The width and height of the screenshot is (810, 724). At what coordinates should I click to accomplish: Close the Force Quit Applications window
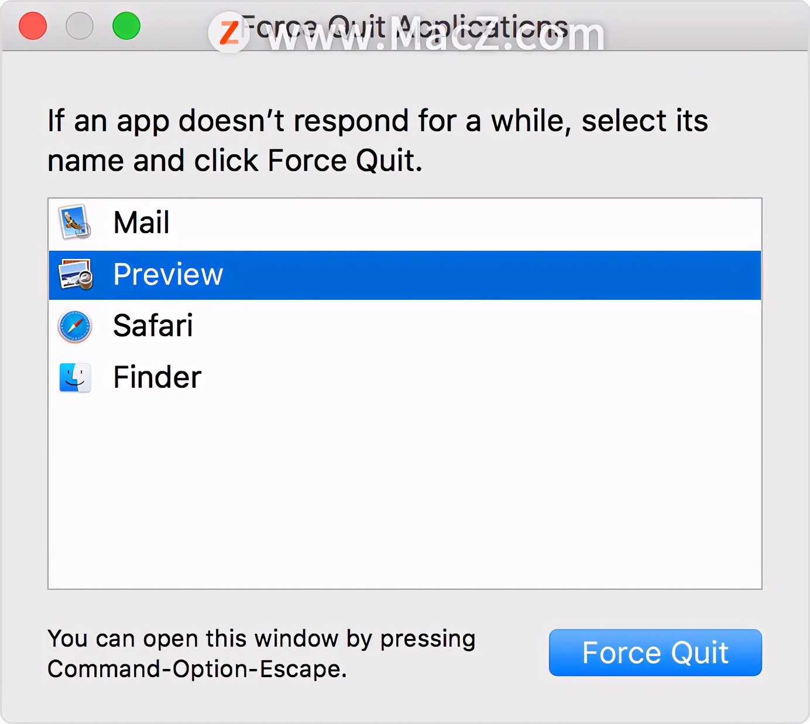(33, 26)
